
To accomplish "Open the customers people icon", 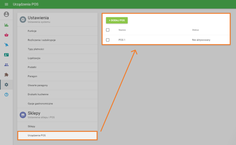I will (6, 65).
